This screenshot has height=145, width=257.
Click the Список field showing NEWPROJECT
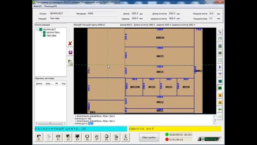coord(60,13)
